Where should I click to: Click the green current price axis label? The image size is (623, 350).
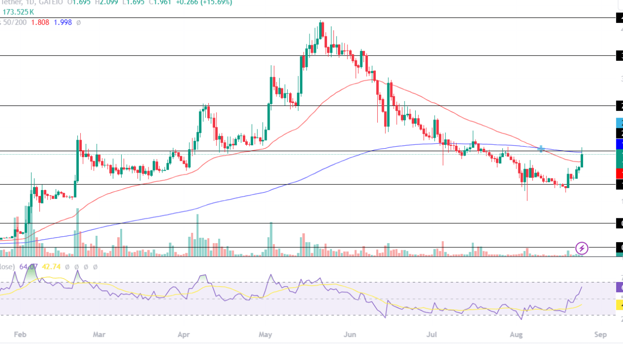619,158
